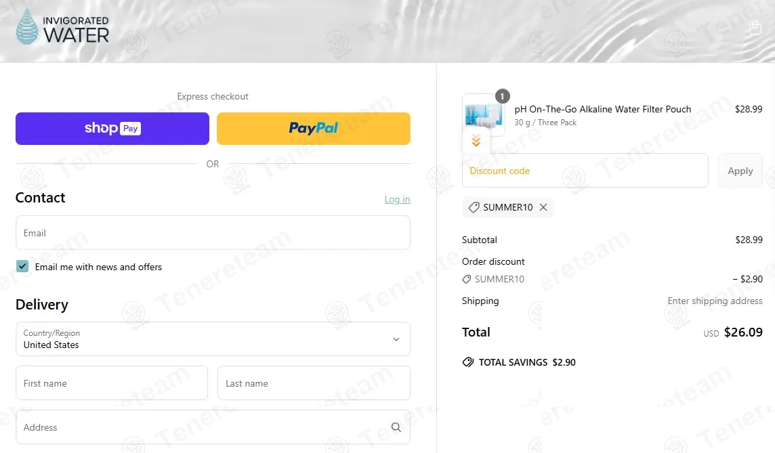775x453 pixels.
Task: Uncheck Email me with news and offers
Action: 22,266
